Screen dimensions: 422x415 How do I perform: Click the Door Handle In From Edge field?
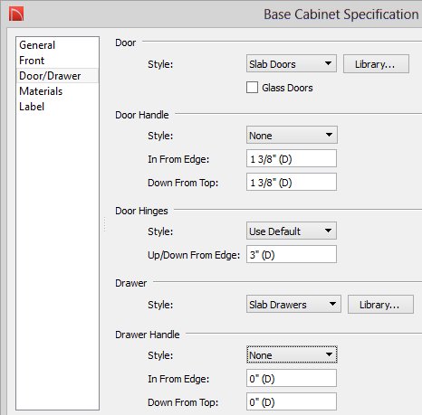click(292, 158)
